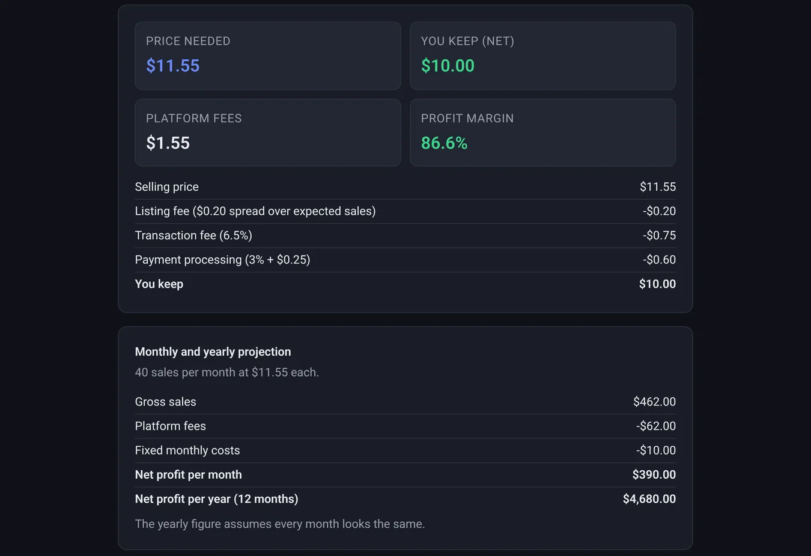Screen dimensions: 811x556
Task: Click the "Payment processing (3% + $0.25)" label
Action: click(x=223, y=260)
